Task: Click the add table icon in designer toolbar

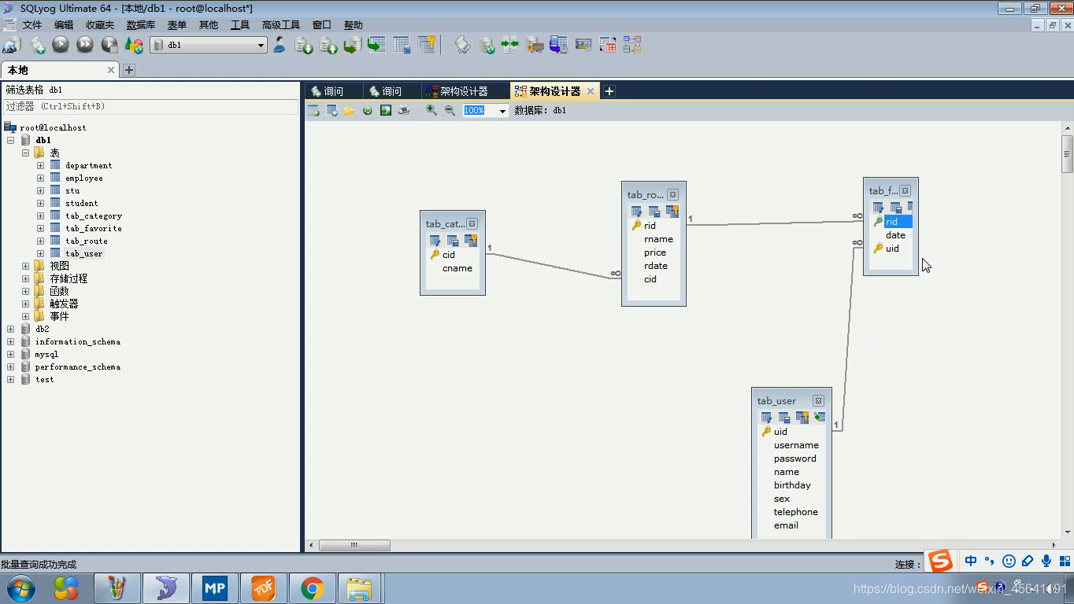Action: [331, 110]
